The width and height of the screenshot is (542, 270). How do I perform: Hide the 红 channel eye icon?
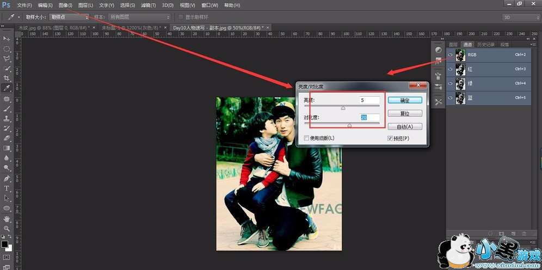[450, 69]
